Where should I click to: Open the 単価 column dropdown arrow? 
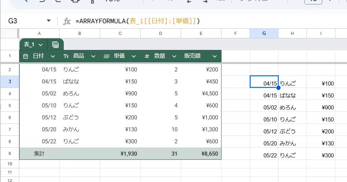click(134, 56)
